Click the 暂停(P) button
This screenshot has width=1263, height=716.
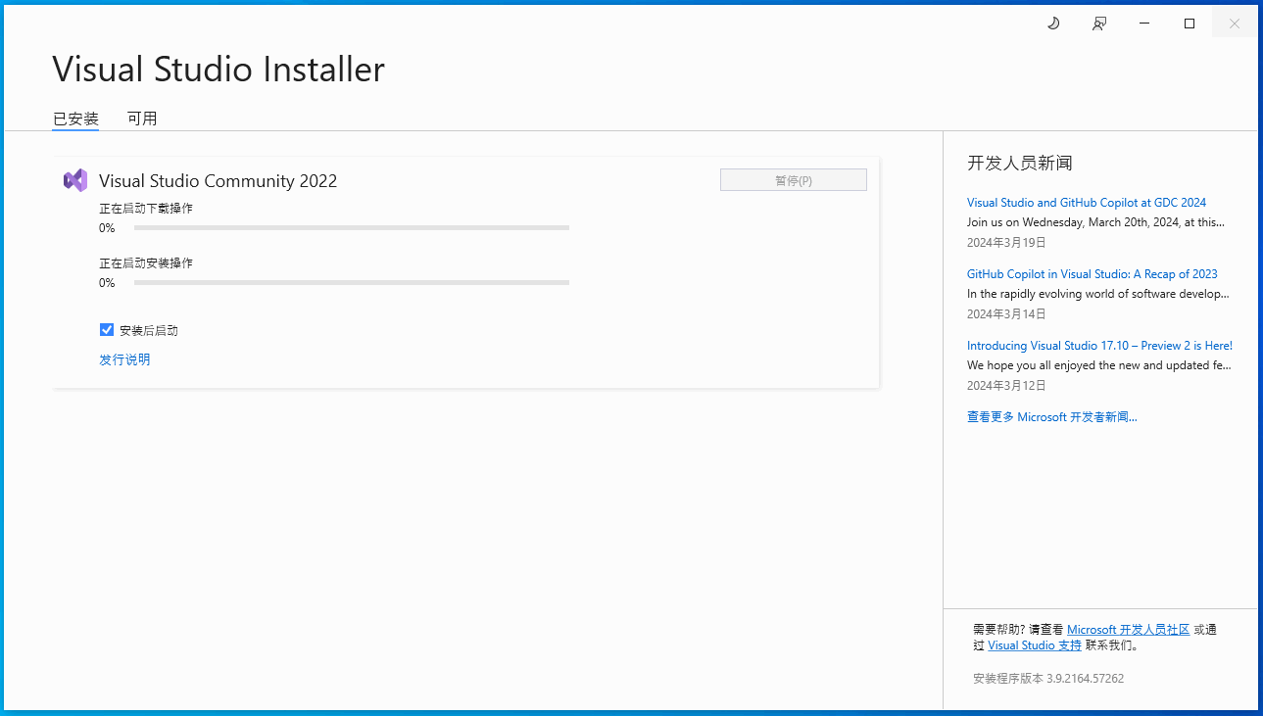tap(794, 180)
